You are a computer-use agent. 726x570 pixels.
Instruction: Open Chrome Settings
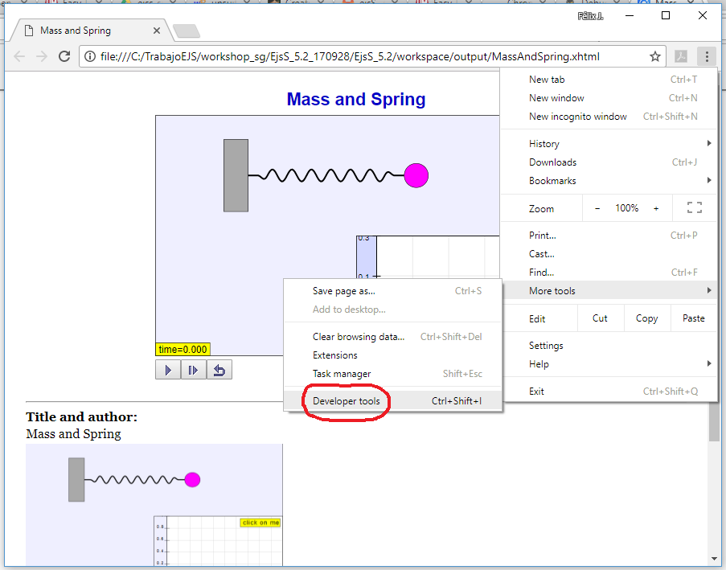click(609, 346)
